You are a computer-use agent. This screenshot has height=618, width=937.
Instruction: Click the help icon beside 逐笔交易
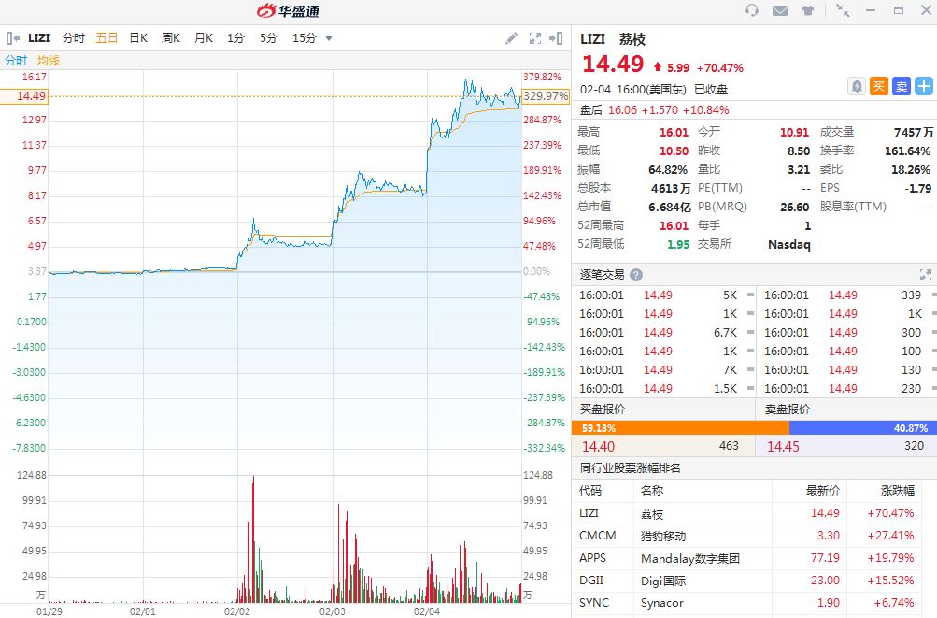636,275
